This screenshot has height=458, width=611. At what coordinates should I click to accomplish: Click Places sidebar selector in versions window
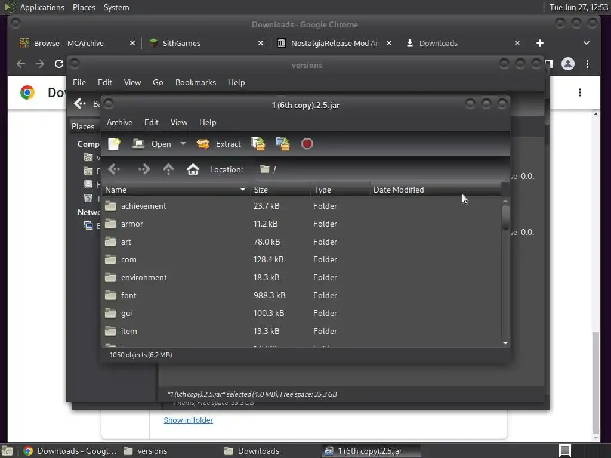[83, 126]
